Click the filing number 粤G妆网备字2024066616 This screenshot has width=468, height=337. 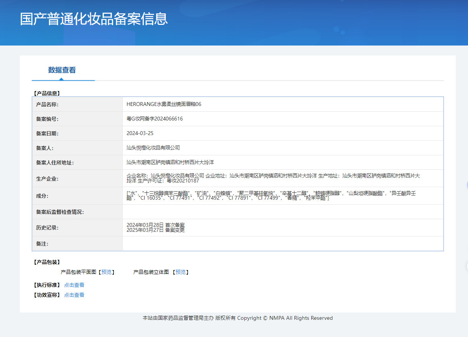tap(154, 119)
